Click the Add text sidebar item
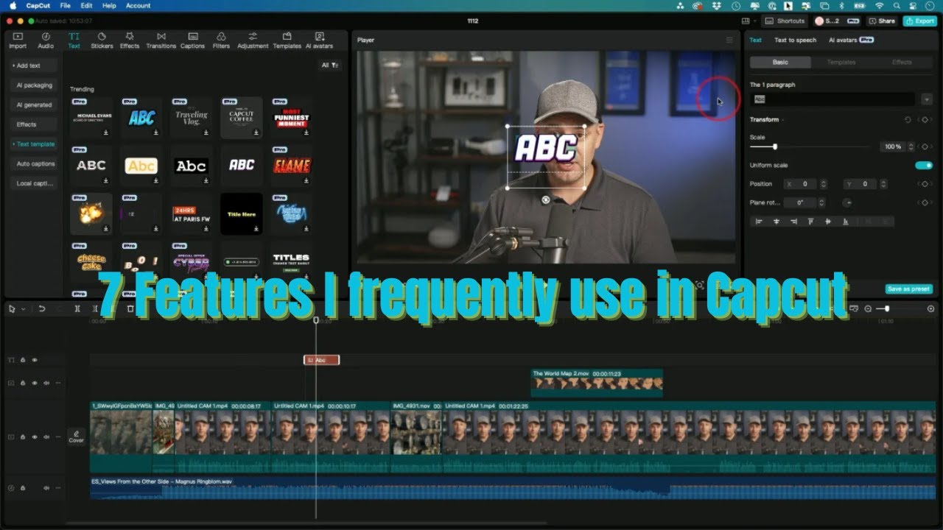This screenshot has width=943, height=530. tap(33, 66)
